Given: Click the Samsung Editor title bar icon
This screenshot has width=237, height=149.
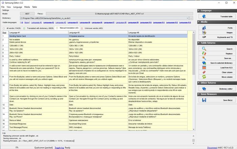Looking at the screenshot, I should click(x=3, y=3).
